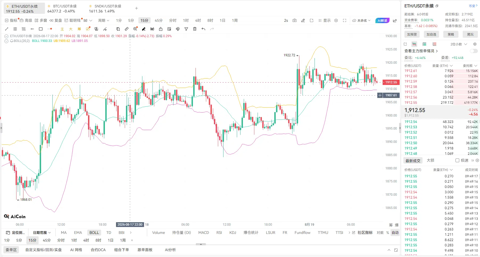This screenshot has width=480, height=257.
Task: Open the AI 网格 tab
Action: pos(76,250)
